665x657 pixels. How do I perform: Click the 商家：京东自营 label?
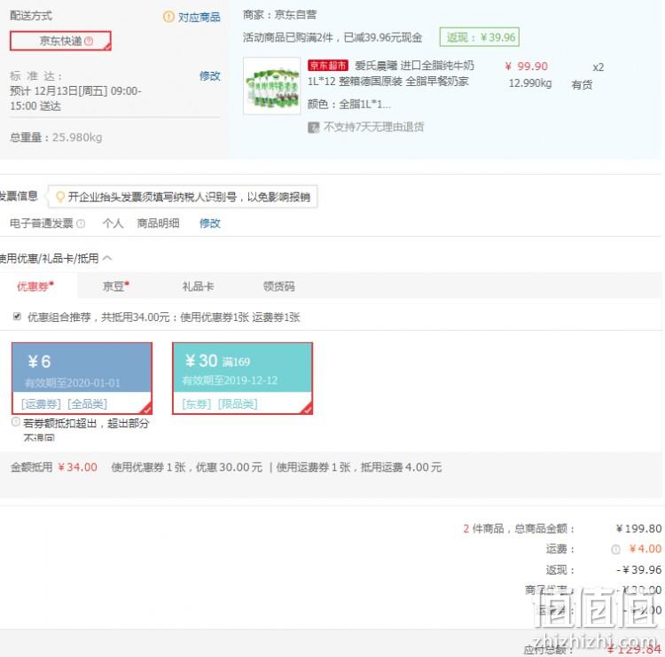tap(280, 15)
